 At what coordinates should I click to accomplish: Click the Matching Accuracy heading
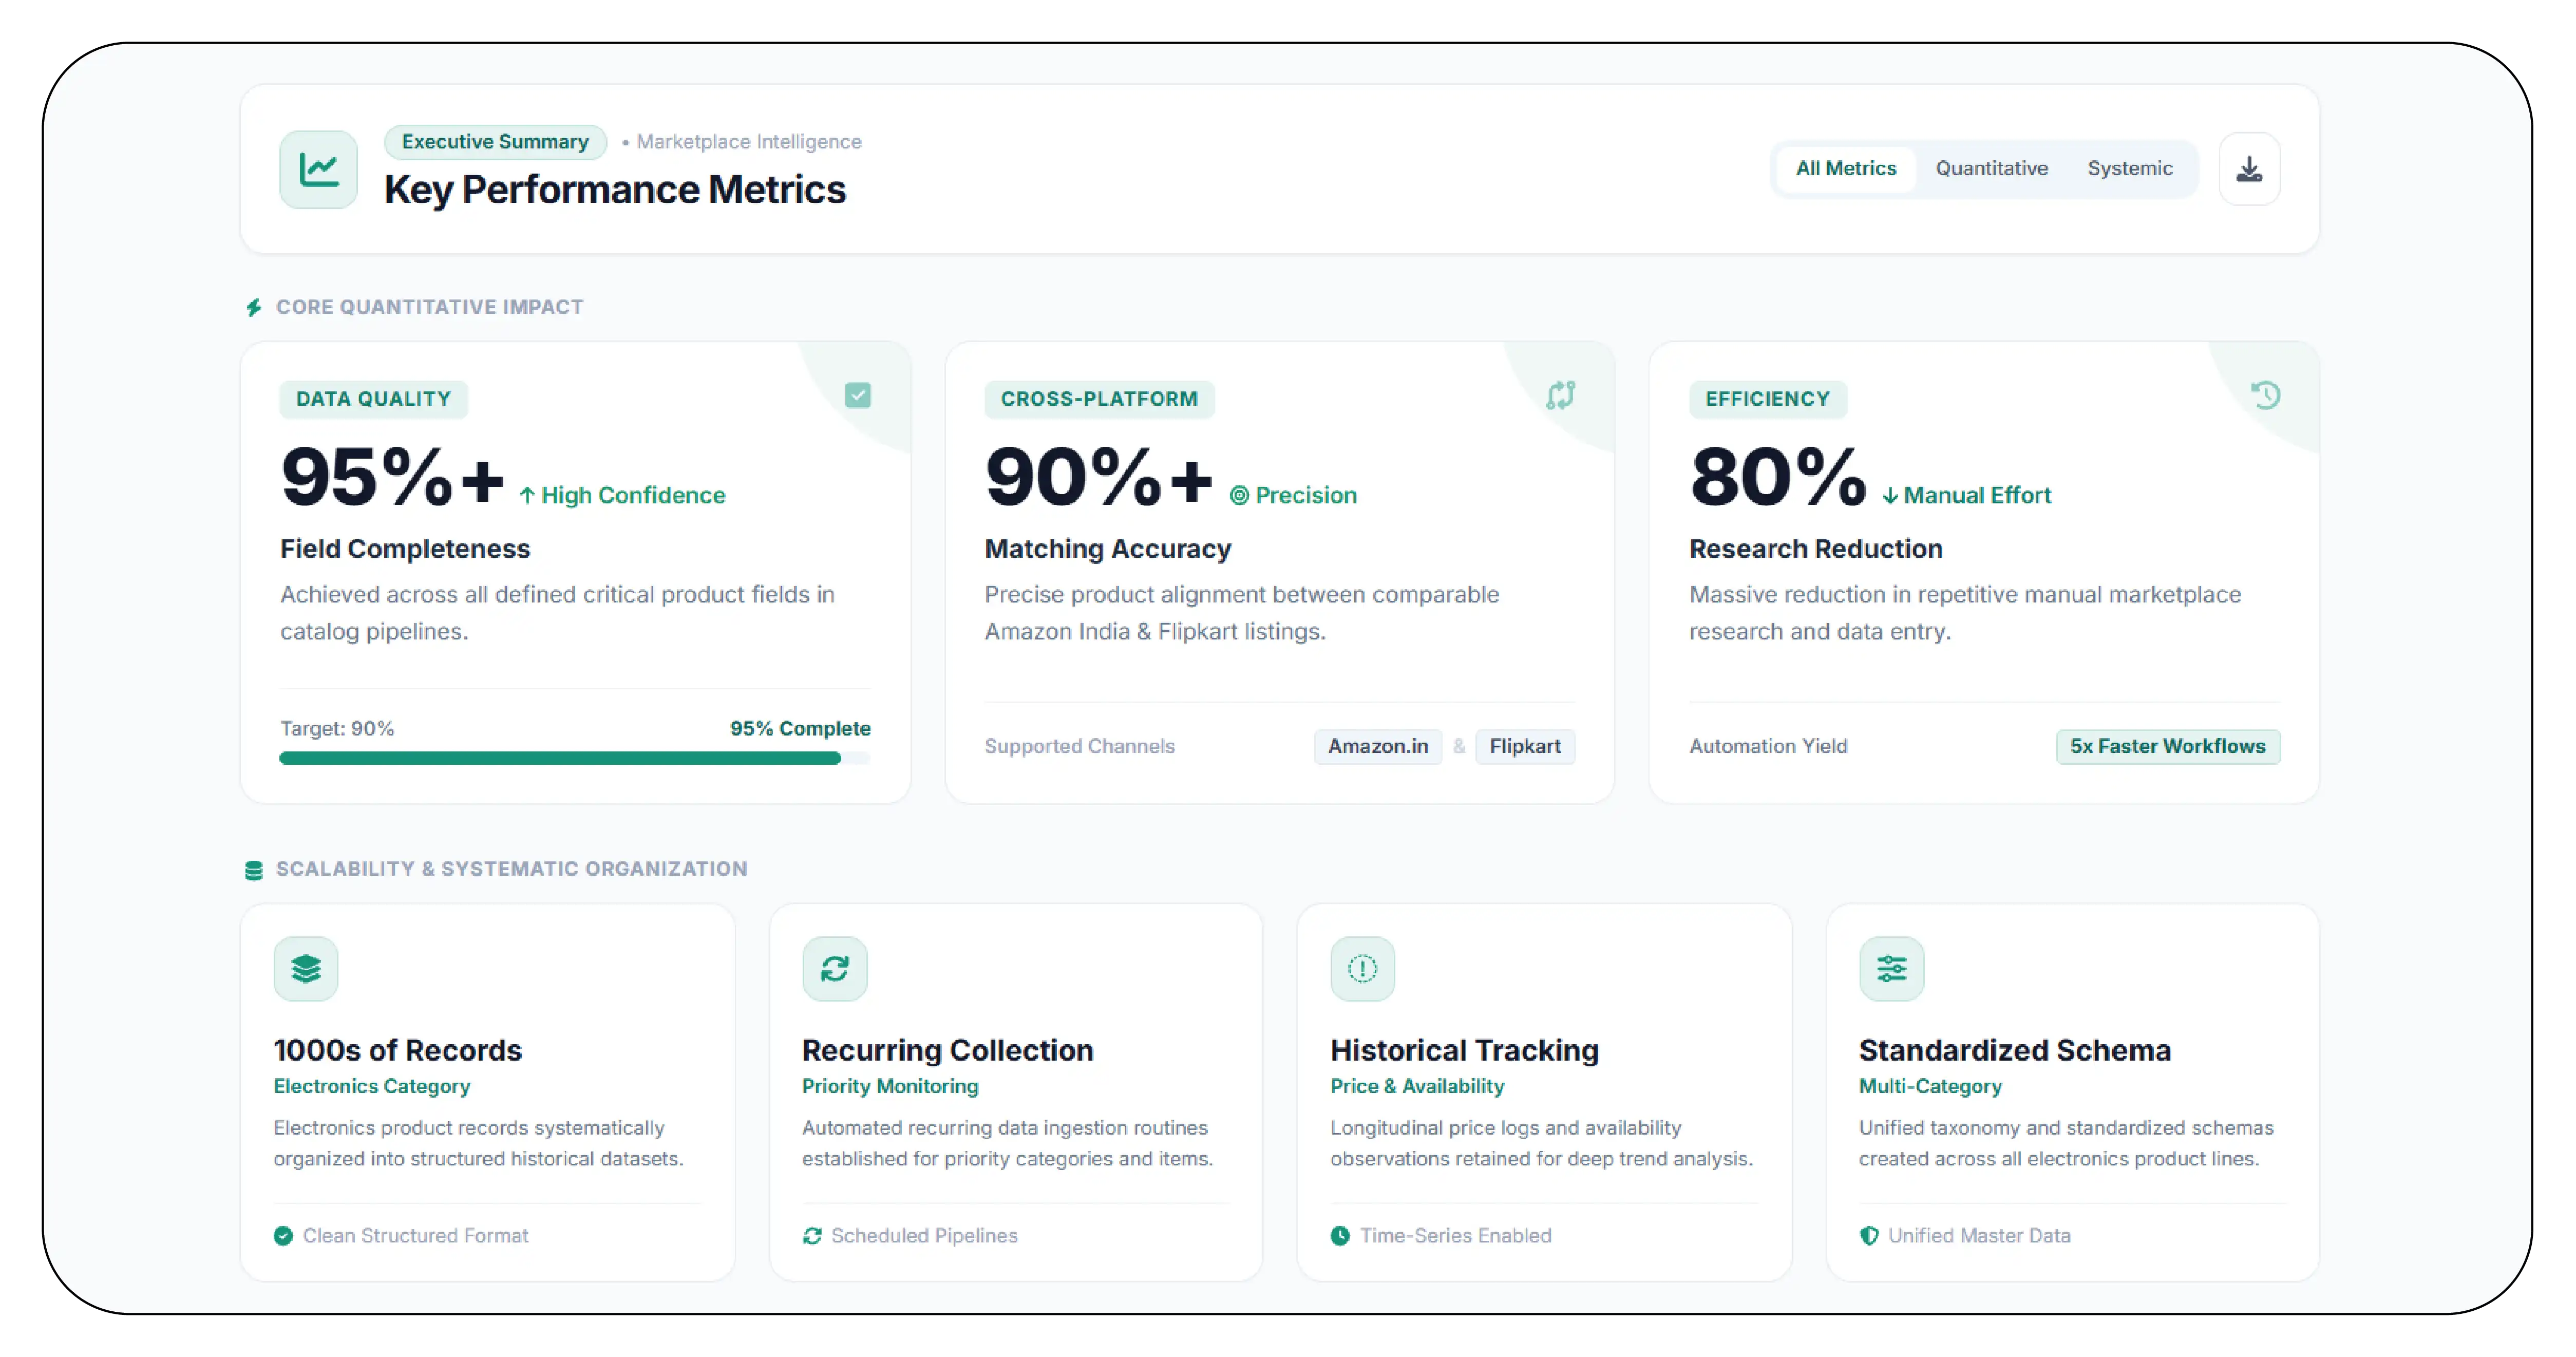point(1107,549)
